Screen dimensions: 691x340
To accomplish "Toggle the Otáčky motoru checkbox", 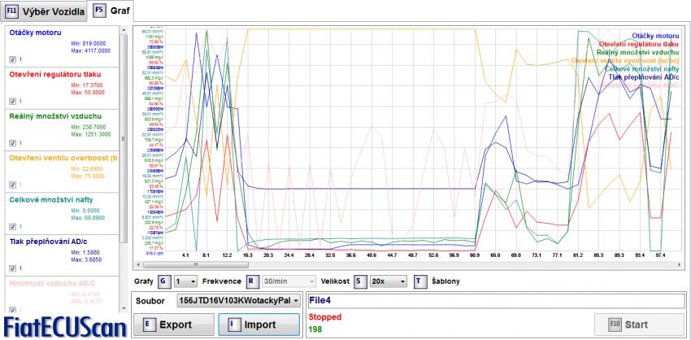I will pyautogui.click(x=12, y=59).
